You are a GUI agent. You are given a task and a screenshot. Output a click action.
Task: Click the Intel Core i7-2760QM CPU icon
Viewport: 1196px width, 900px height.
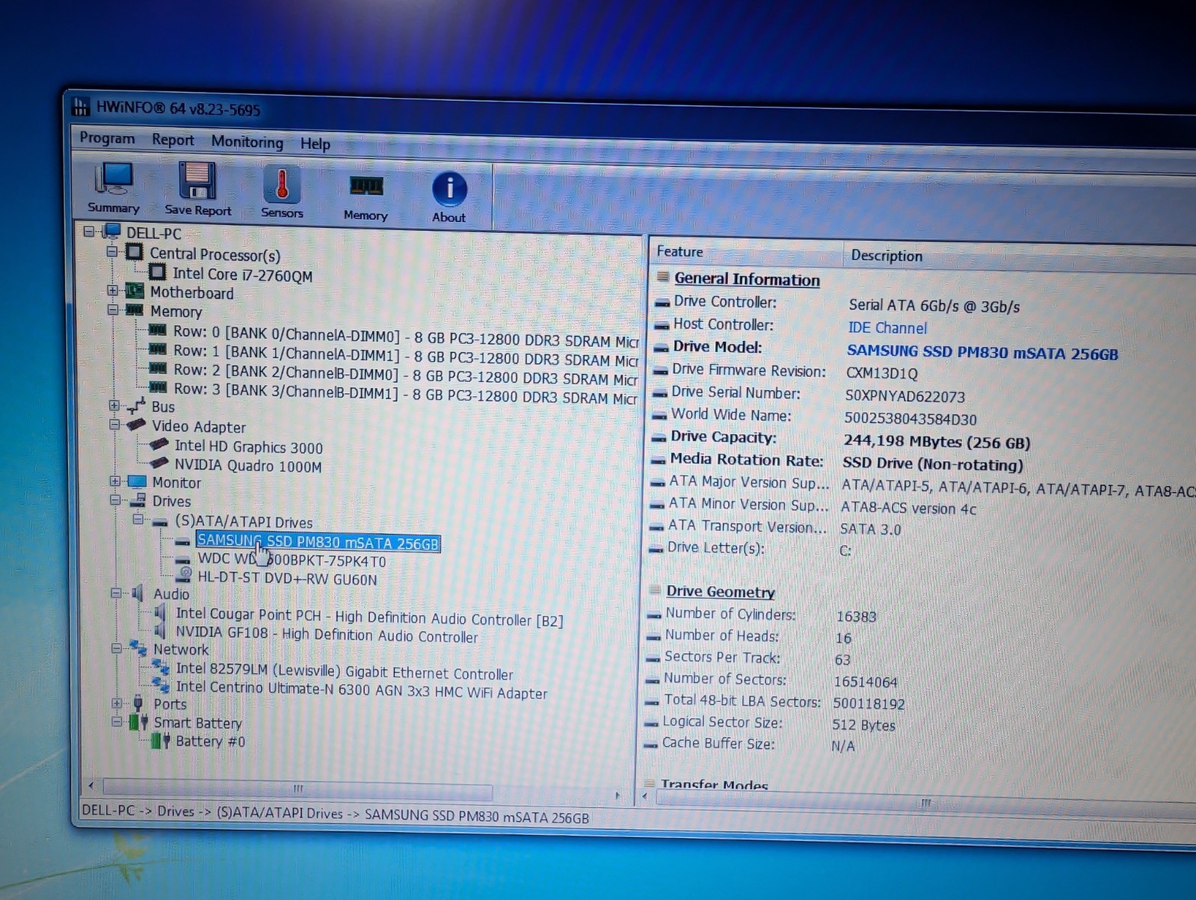click(x=158, y=272)
